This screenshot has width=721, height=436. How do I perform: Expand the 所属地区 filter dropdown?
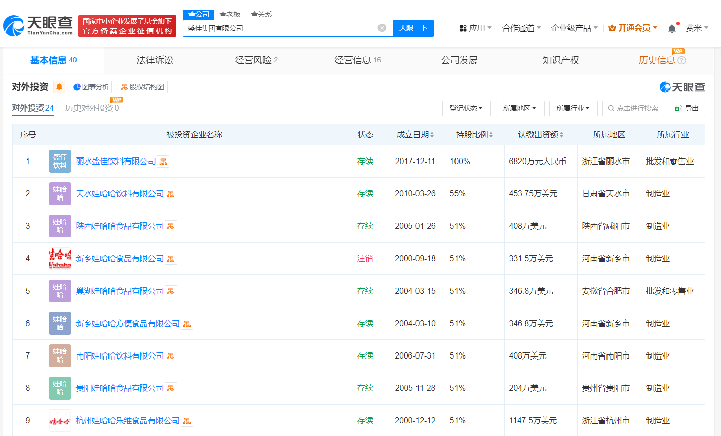(x=520, y=108)
